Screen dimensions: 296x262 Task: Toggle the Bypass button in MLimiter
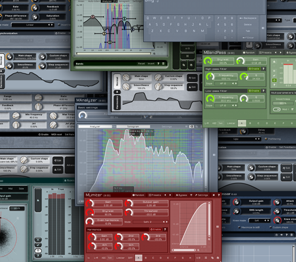181,195
